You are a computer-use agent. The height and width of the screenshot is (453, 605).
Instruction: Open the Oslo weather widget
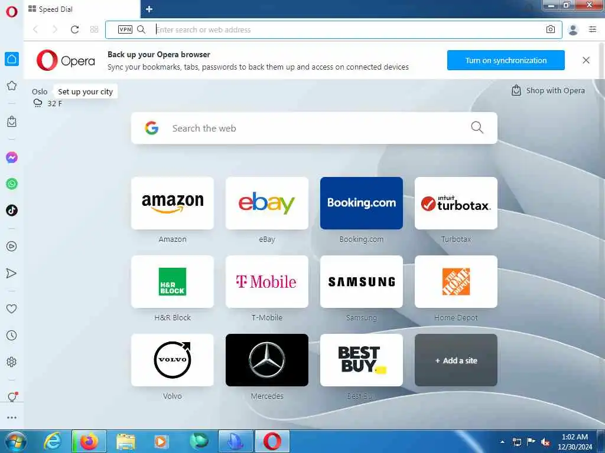pos(47,97)
